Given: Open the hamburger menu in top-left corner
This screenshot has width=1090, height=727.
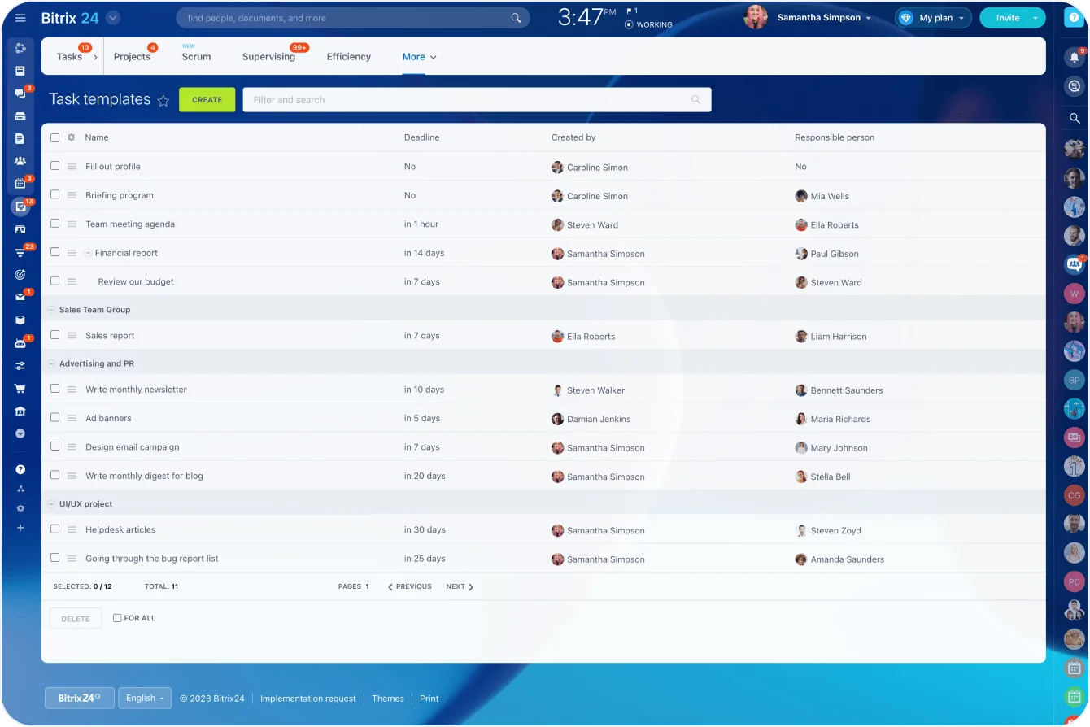Looking at the screenshot, I should click(20, 18).
